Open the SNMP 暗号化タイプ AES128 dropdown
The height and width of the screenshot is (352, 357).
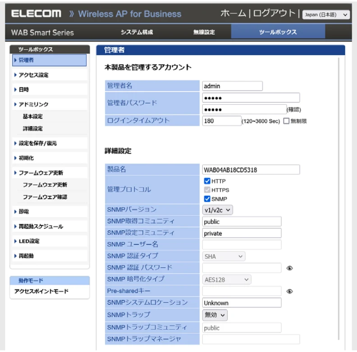227,279
